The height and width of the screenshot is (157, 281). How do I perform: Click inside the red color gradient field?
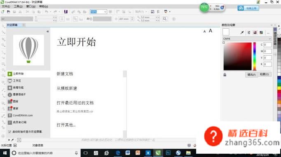coord(237,56)
